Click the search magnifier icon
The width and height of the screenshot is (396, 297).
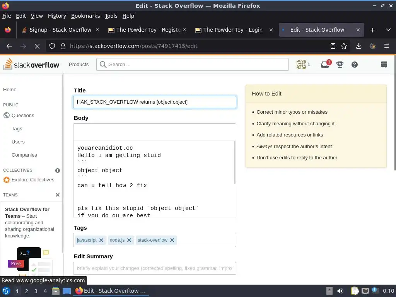103,65
